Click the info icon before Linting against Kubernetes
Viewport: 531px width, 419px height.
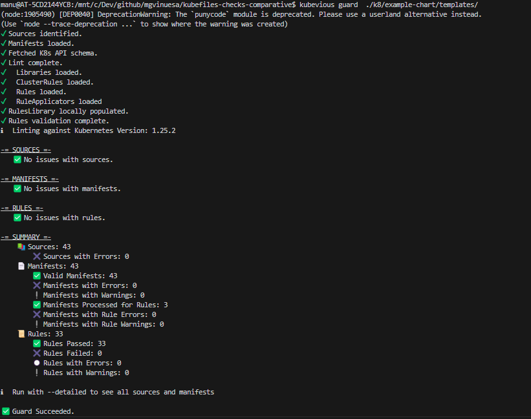tap(3, 130)
